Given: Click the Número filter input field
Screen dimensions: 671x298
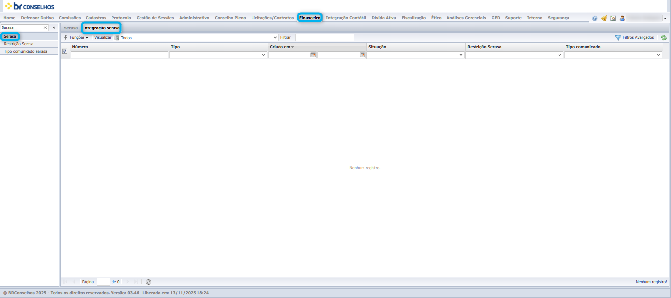Looking at the screenshot, I should (x=119, y=55).
